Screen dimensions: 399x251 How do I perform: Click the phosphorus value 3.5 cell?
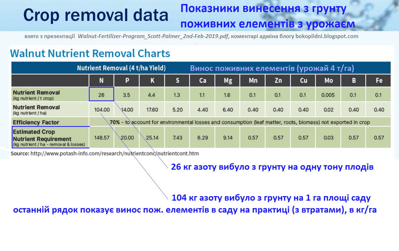click(x=127, y=95)
